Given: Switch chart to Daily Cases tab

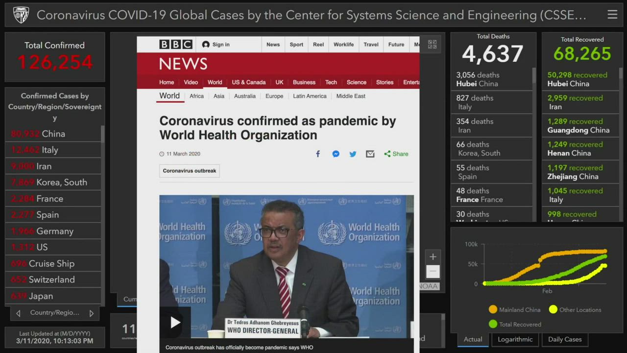Looking at the screenshot, I should (x=565, y=339).
